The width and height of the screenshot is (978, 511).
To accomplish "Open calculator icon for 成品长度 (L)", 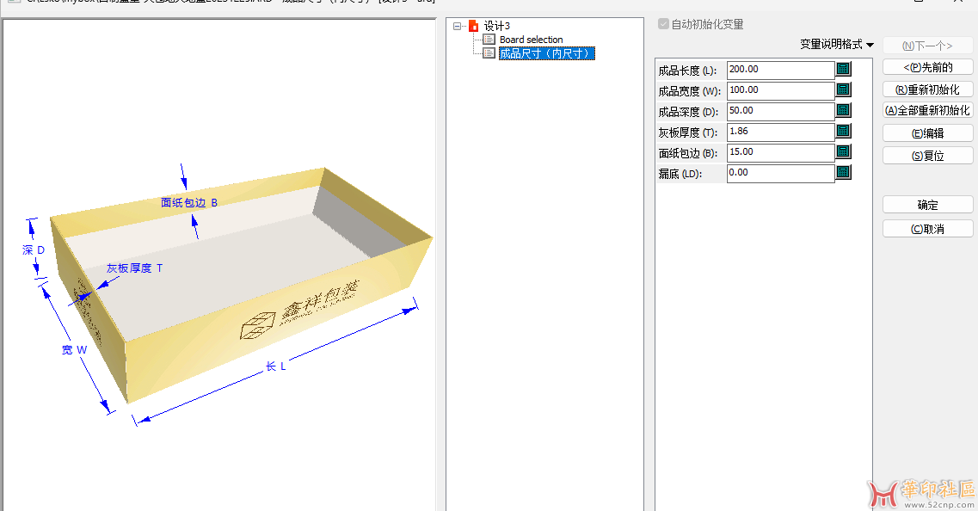I will coord(843,70).
